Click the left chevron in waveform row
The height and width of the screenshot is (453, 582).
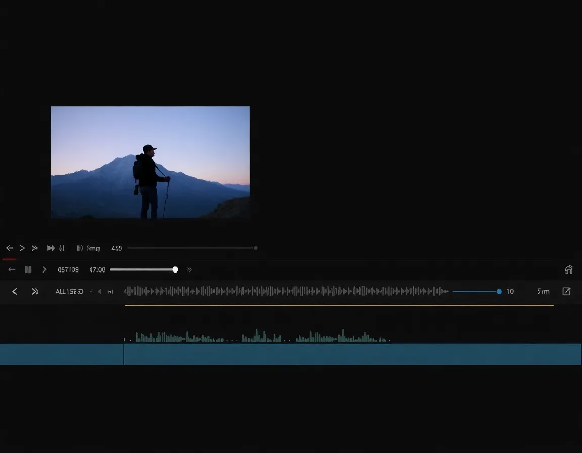coord(15,291)
